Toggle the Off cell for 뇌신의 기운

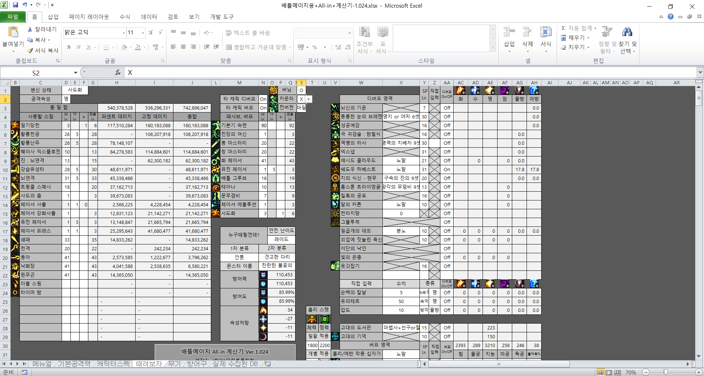coord(447,108)
